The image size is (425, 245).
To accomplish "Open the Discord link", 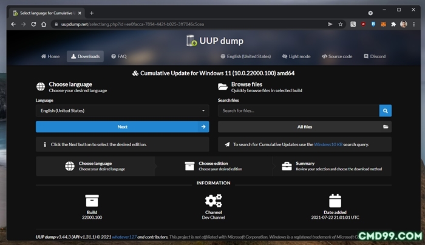I will (x=375, y=56).
